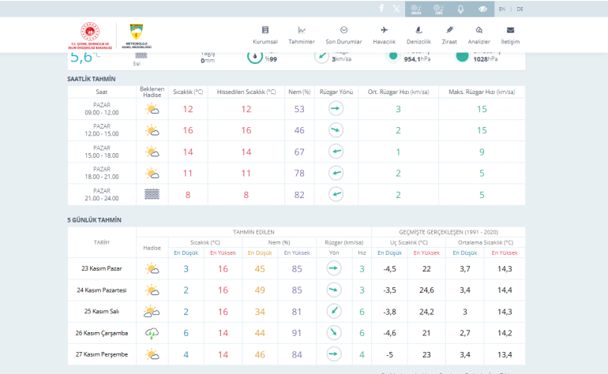Click the rain cloud icon for 26 Kasım Çarşamba

(152, 333)
